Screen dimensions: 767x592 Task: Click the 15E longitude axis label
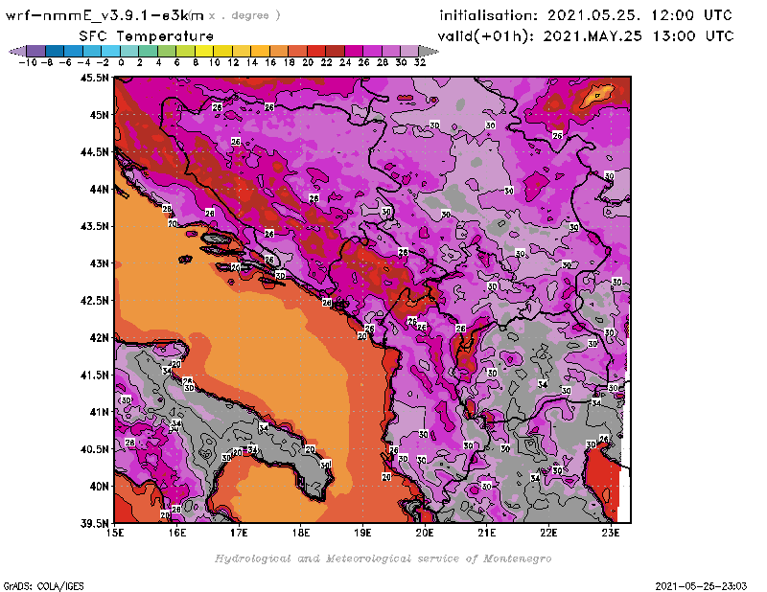point(115,533)
